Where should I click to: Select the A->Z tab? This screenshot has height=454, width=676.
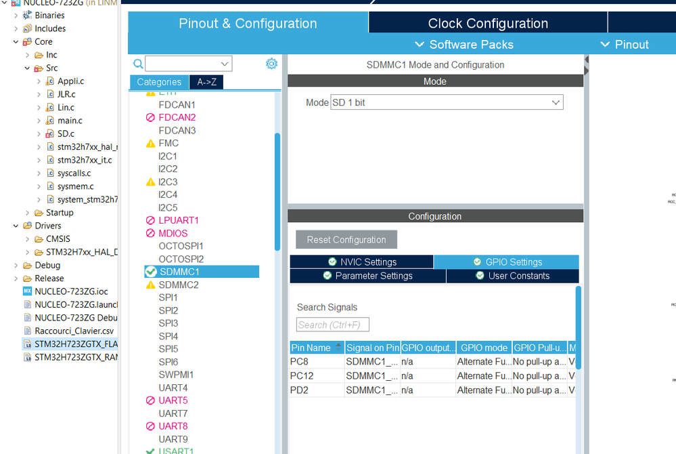tap(206, 82)
